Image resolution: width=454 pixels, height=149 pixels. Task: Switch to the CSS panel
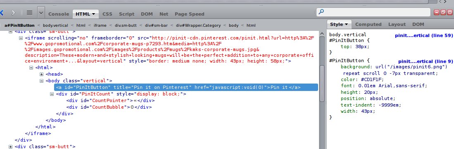pyautogui.click(x=107, y=14)
